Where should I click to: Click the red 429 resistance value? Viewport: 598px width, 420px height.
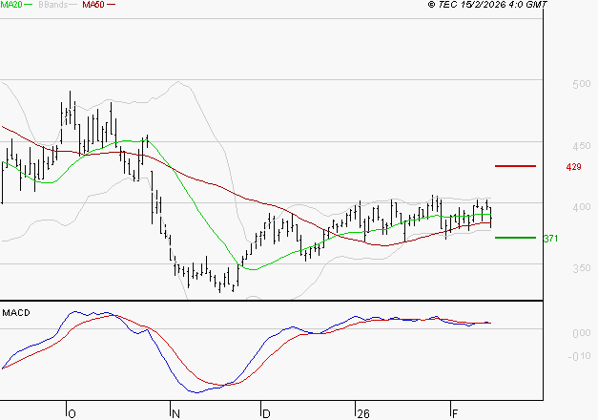coord(573,167)
